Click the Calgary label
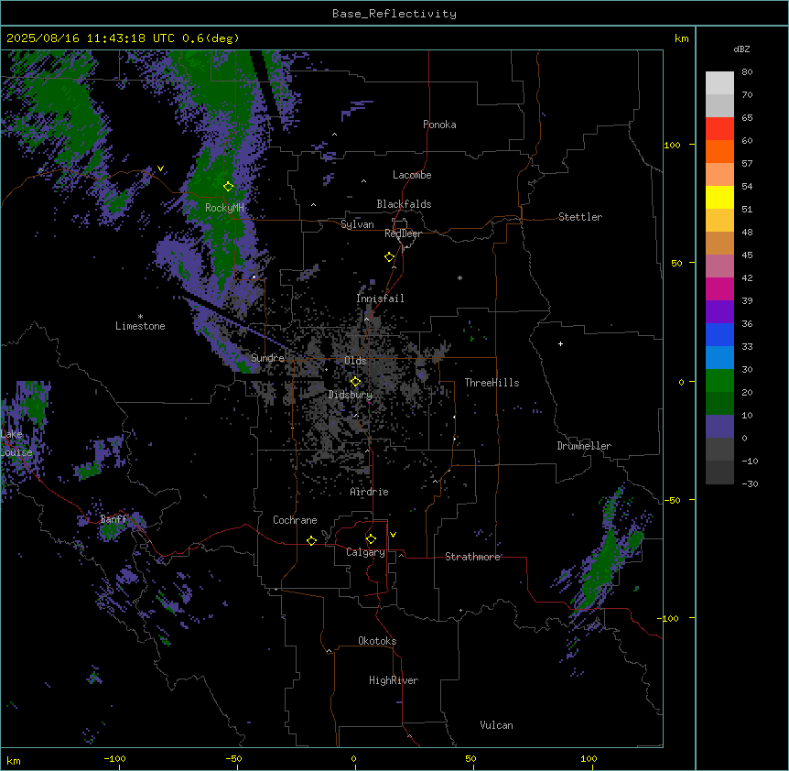The height and width of the screenshot is (771, 789). point(365,552)
